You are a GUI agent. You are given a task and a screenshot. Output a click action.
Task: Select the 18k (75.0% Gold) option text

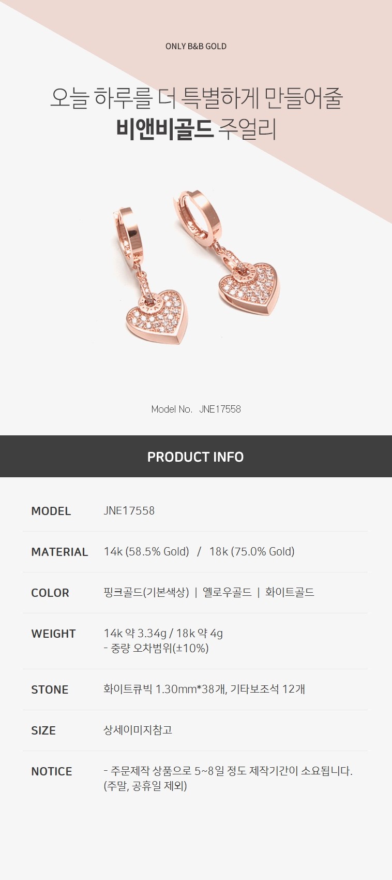pos(252,552)
